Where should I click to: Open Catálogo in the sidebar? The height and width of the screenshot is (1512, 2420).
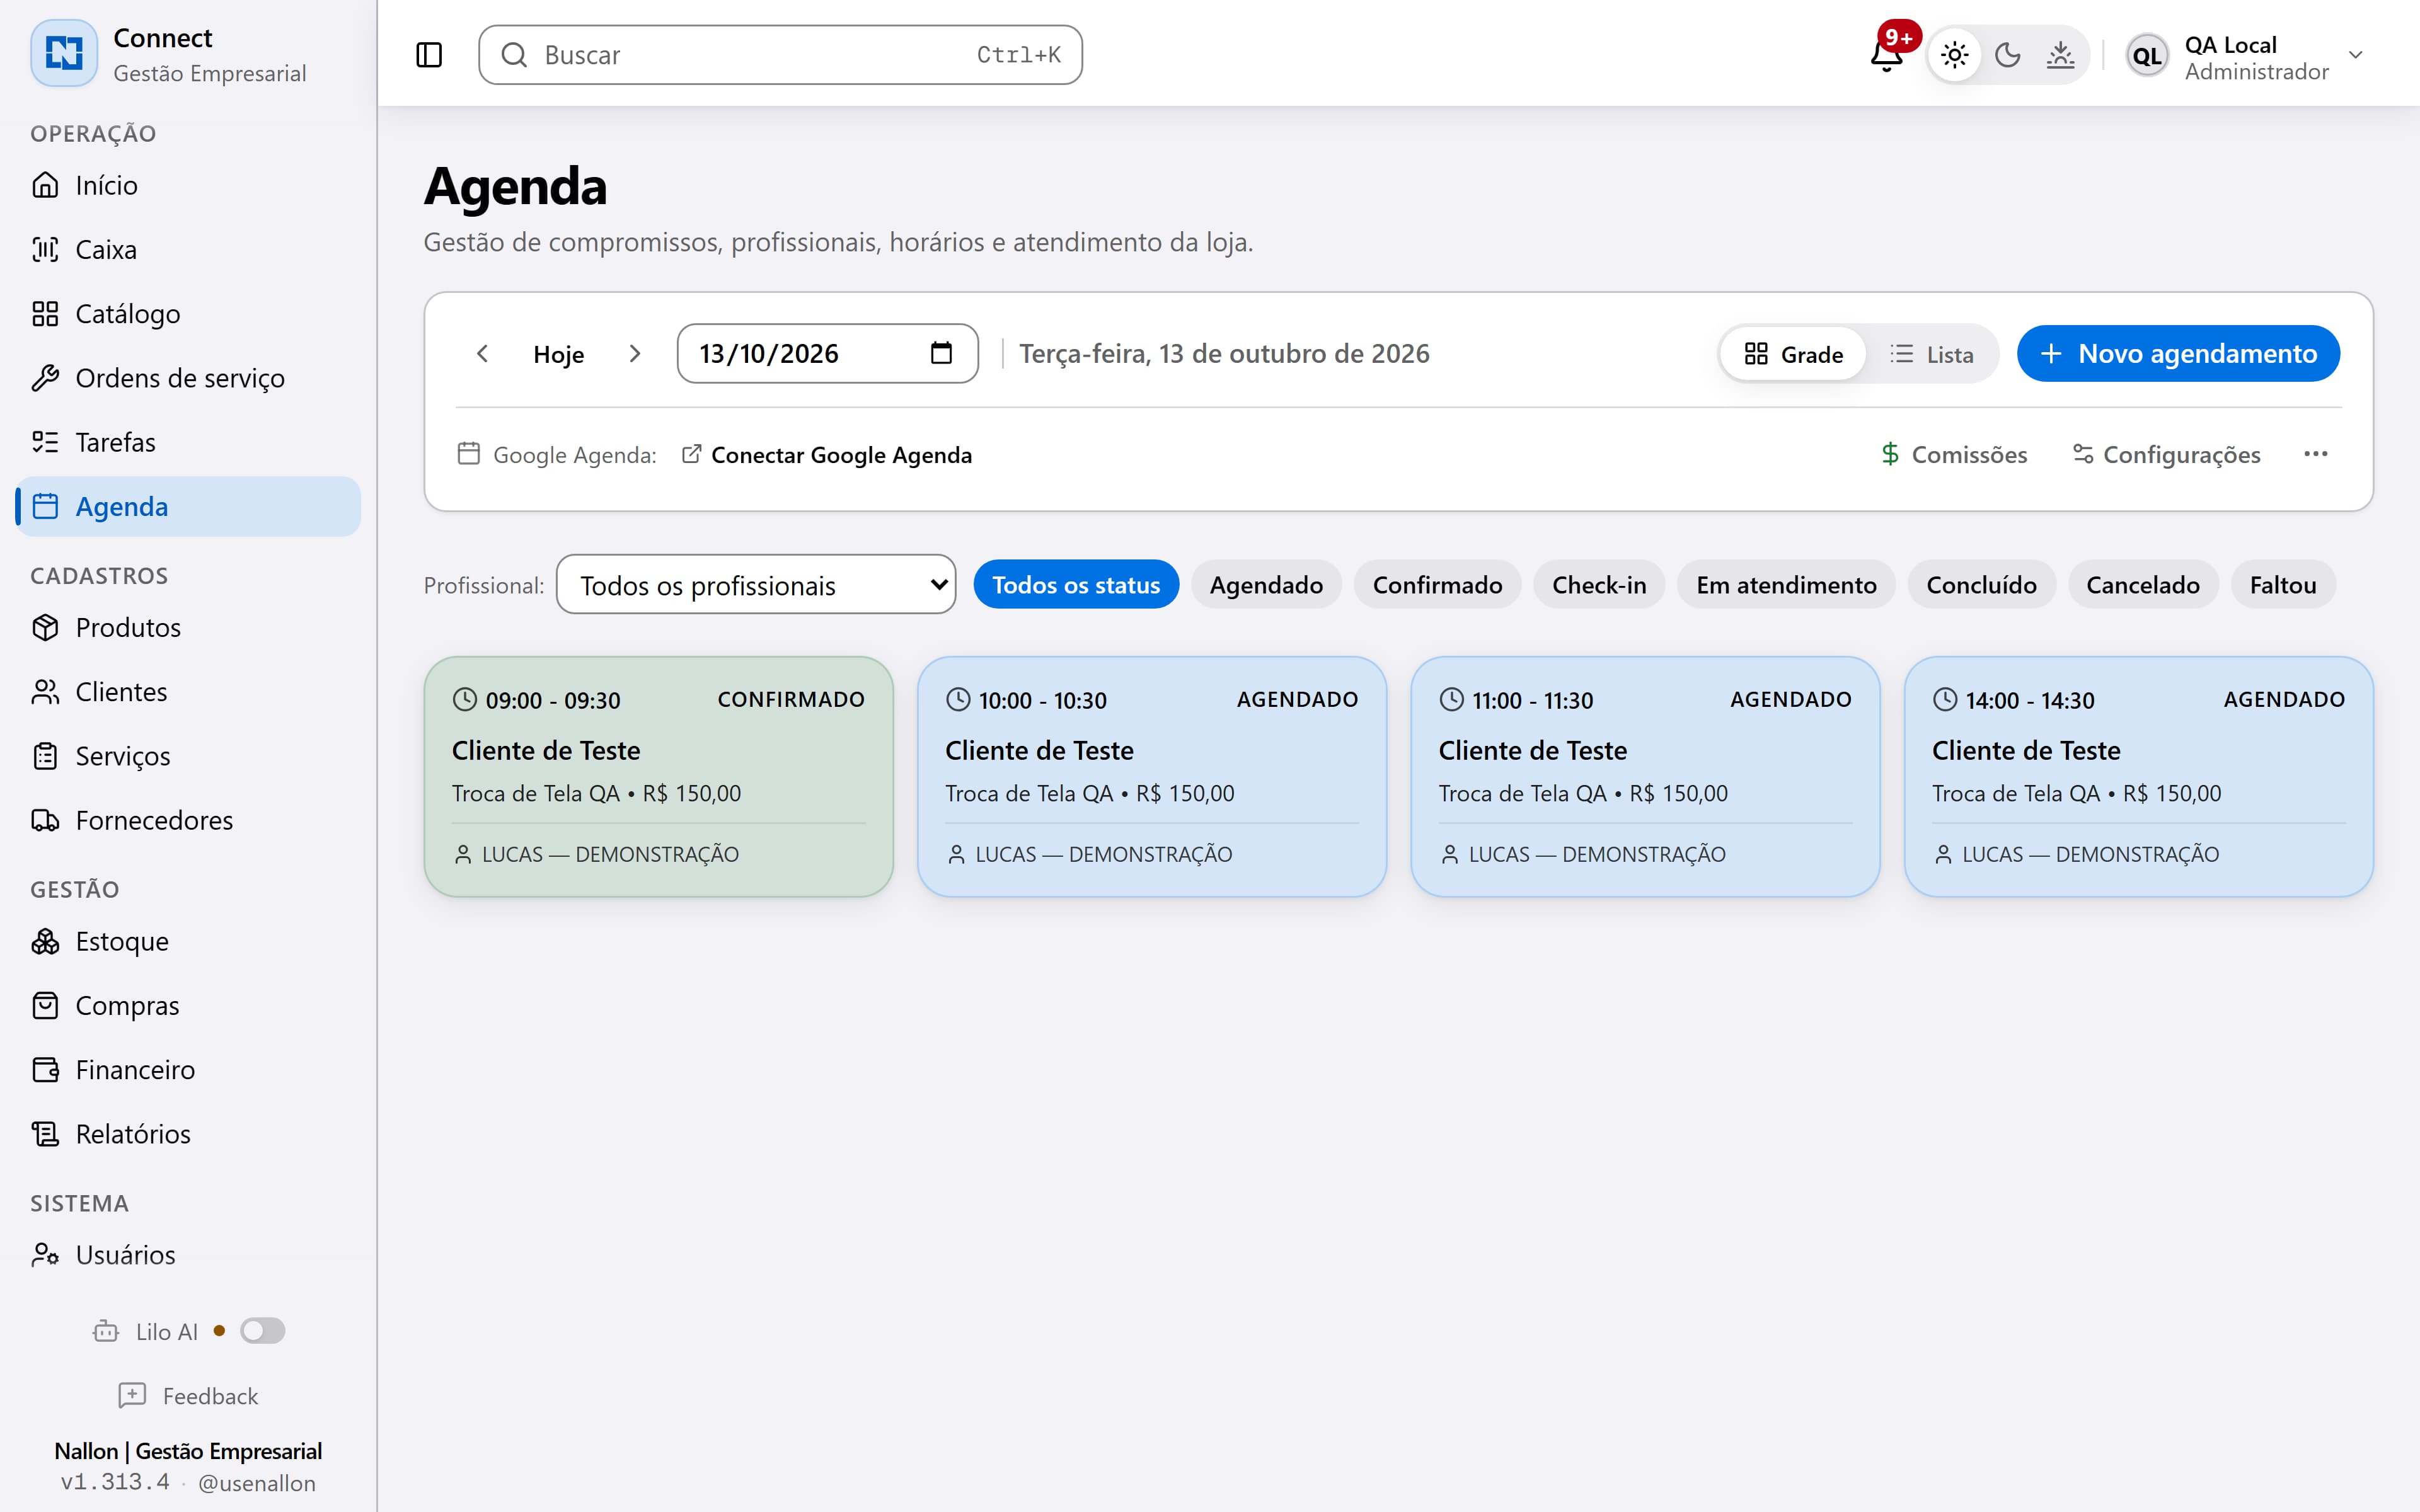tap(188, 313)
